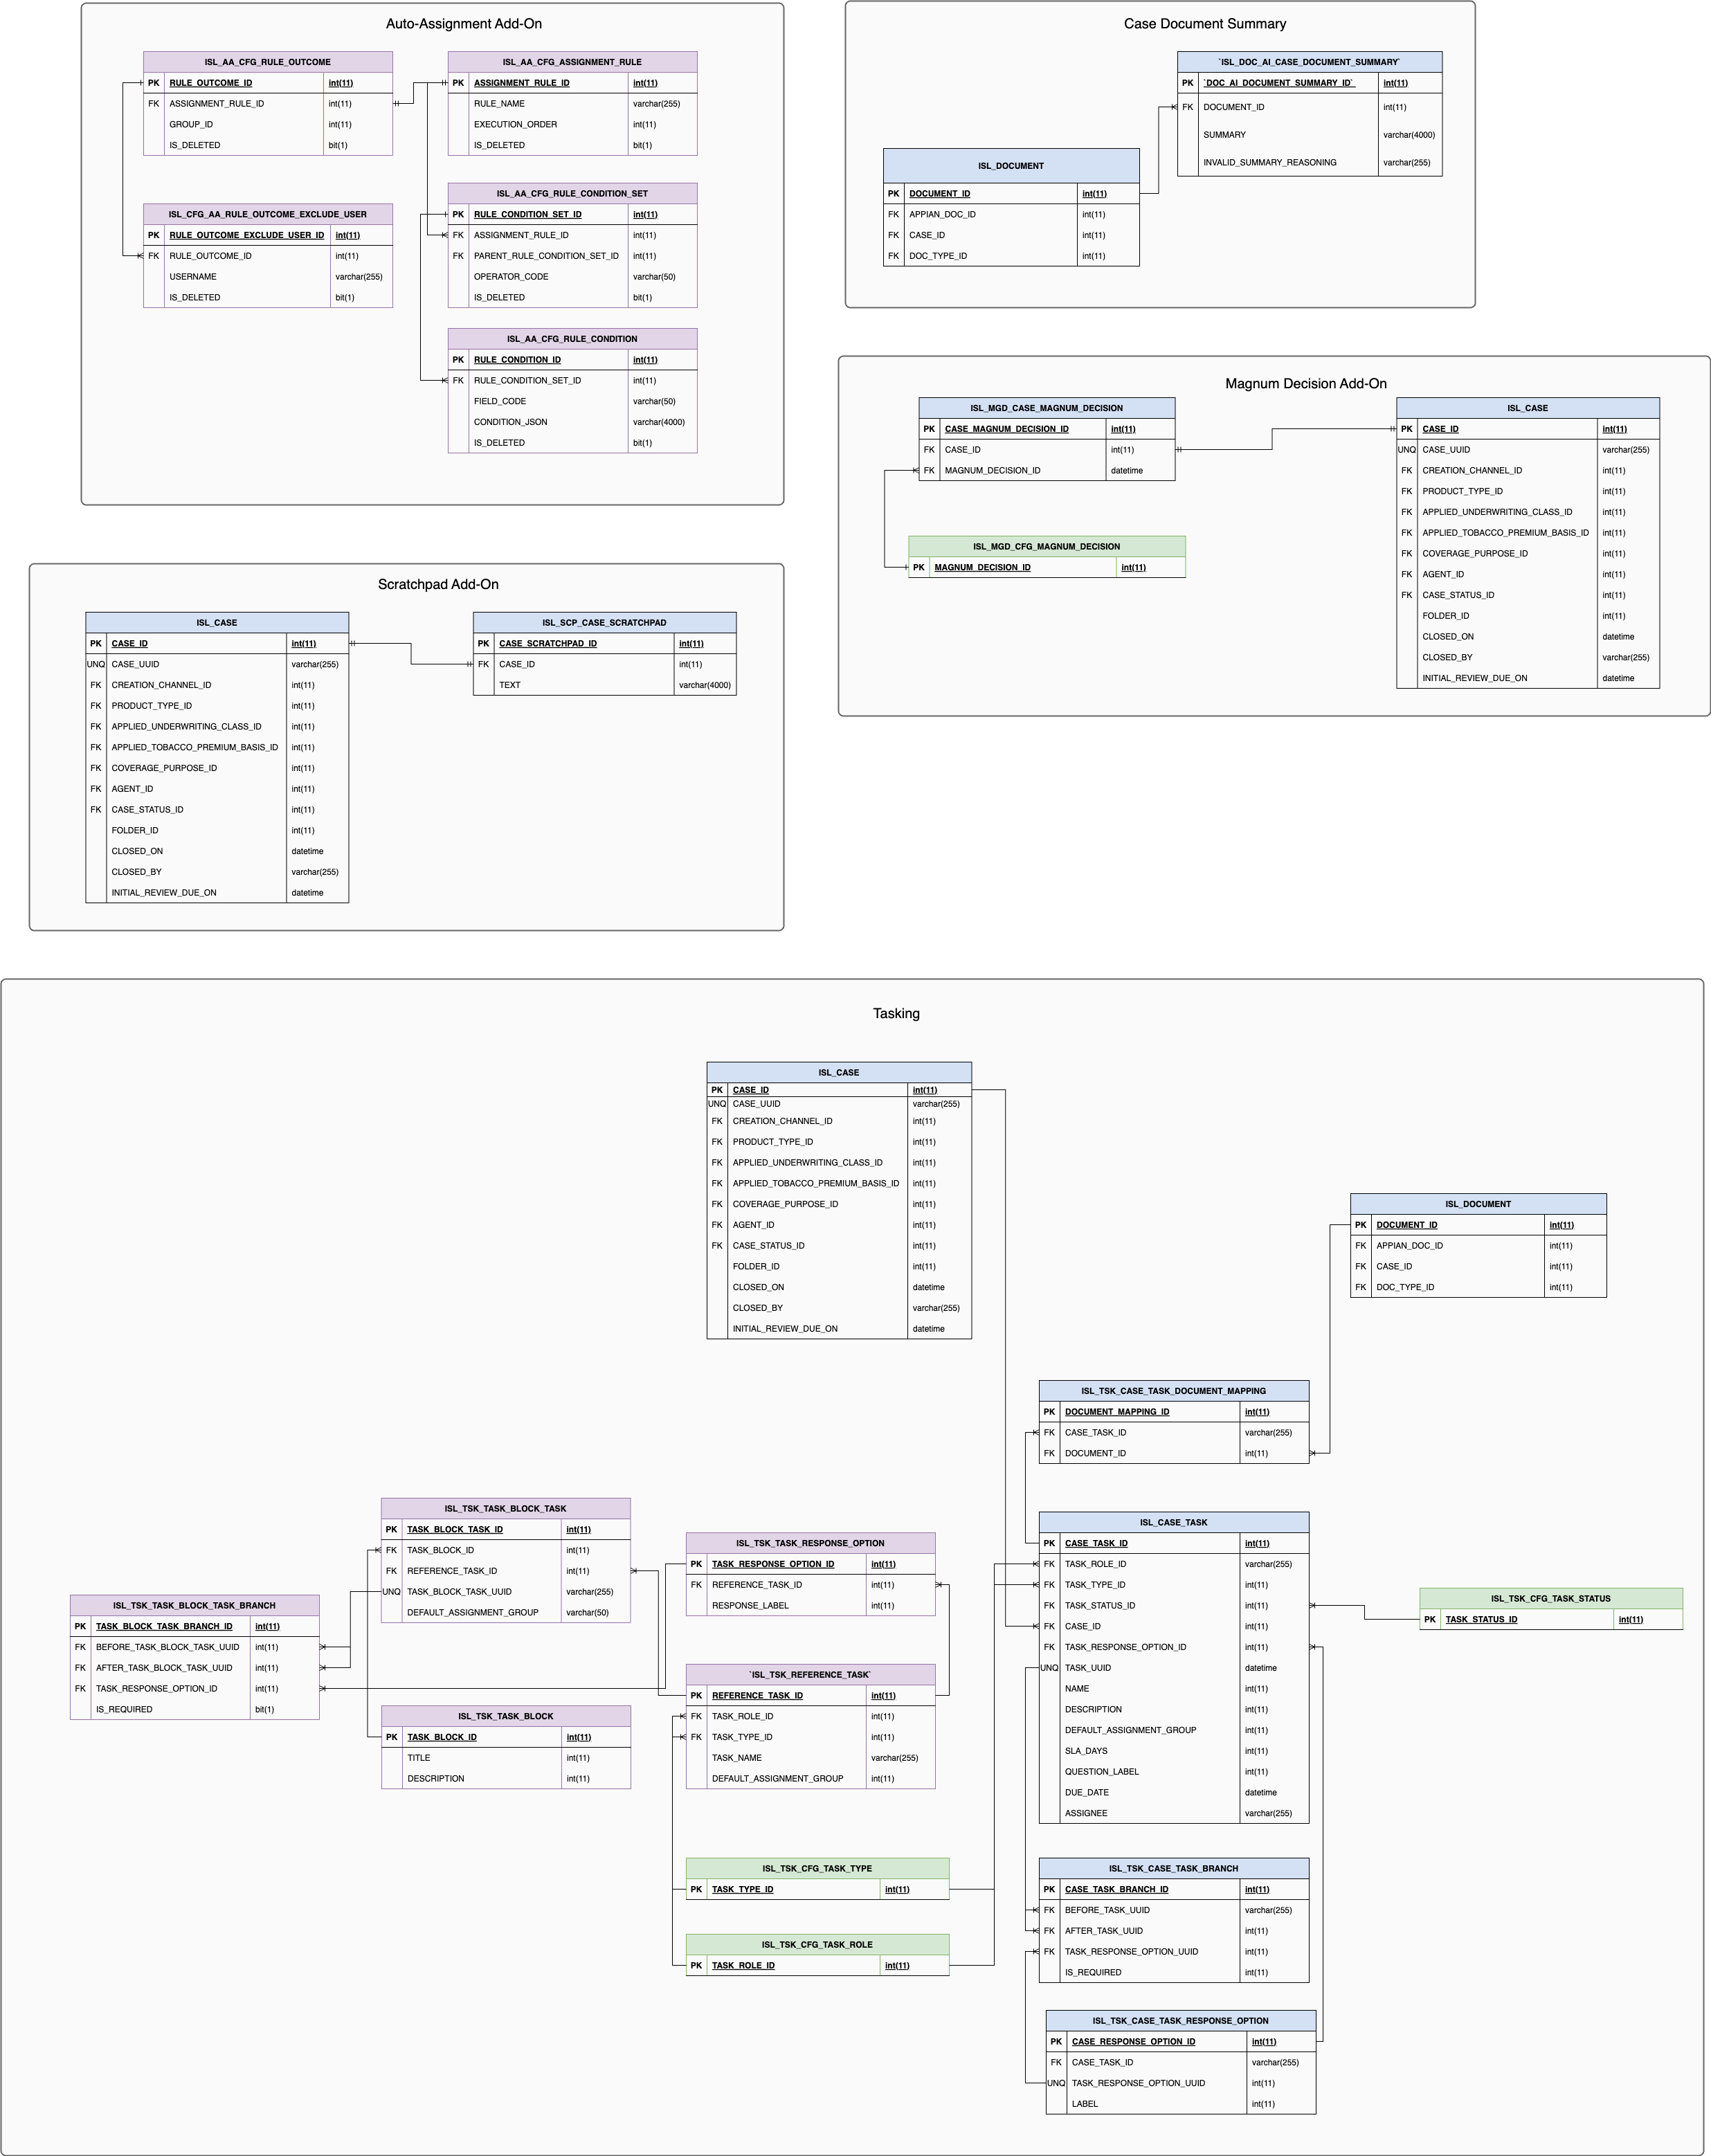Select the Case Document Summary group title
The height and width of the screenshot is (2156, 1711).
click(x=1205, y=24)
